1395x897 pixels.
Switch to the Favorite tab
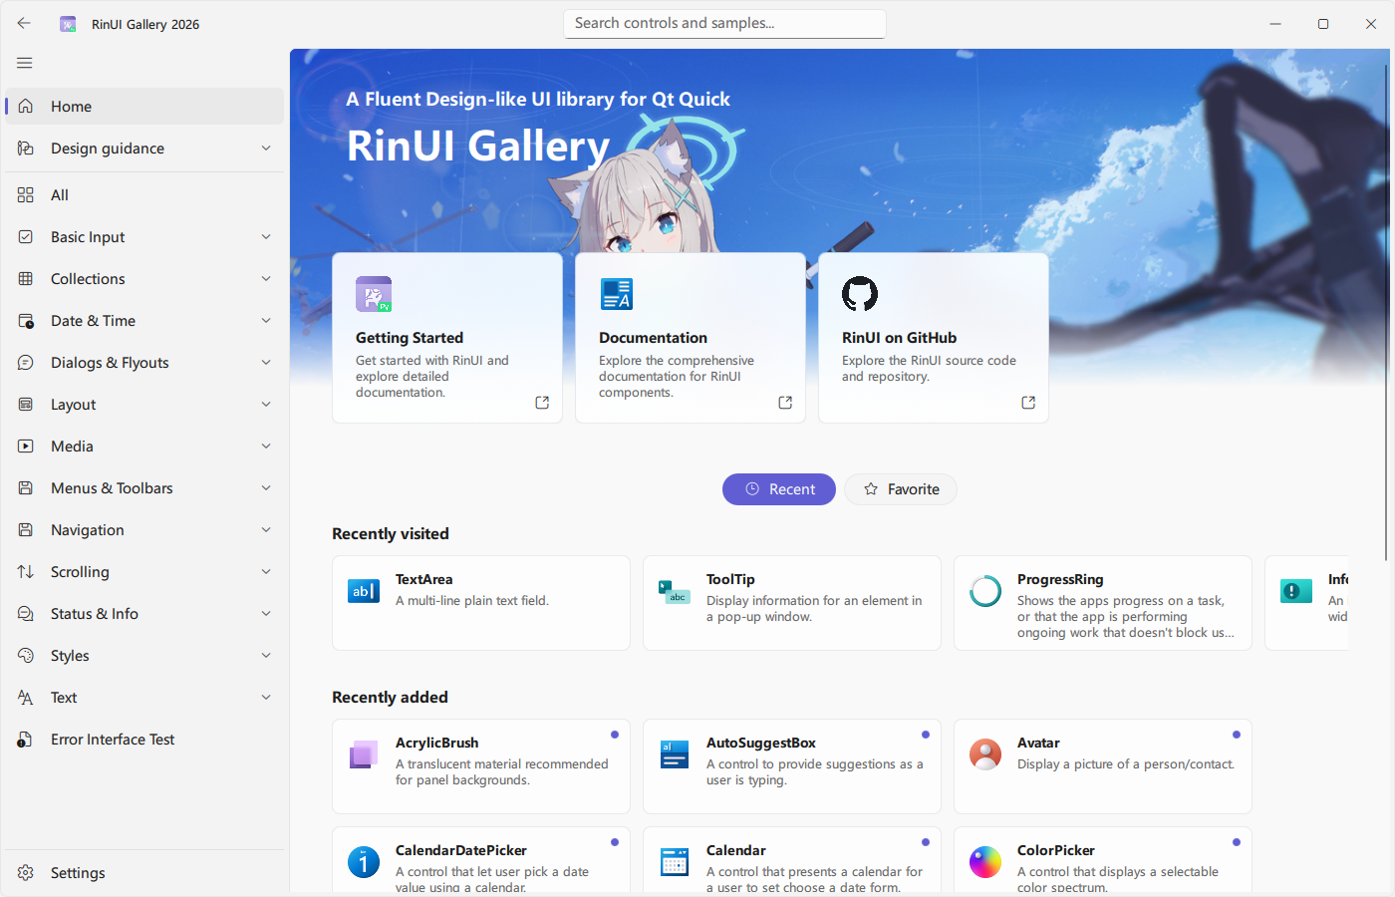(x=901, y=489)
